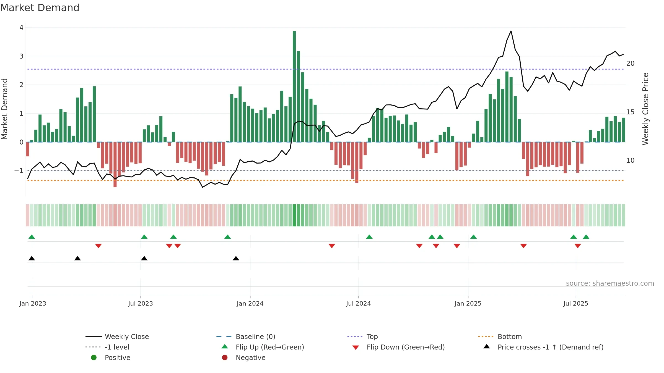Click the vertical 'Market Demand' left axis label
Screen dimensions: 664x373
click(x=4, y=109)
